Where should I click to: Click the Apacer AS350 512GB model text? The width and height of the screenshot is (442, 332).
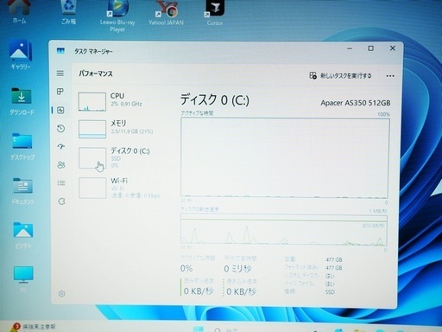point(356,103)
